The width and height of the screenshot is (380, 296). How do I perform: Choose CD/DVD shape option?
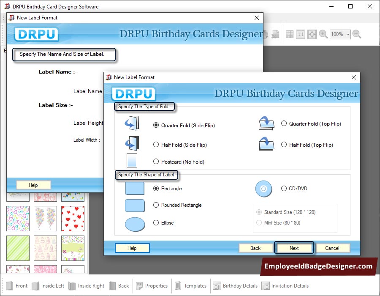284,188
